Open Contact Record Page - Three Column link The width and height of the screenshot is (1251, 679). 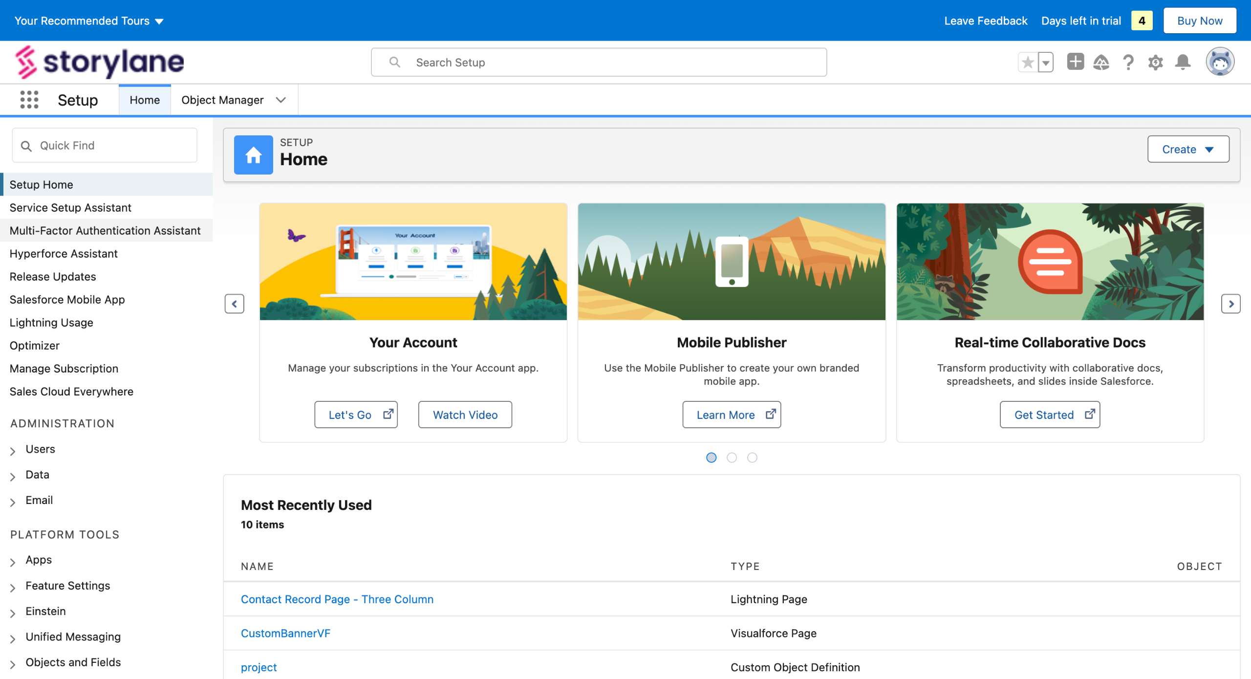click(x=337, y=599)
